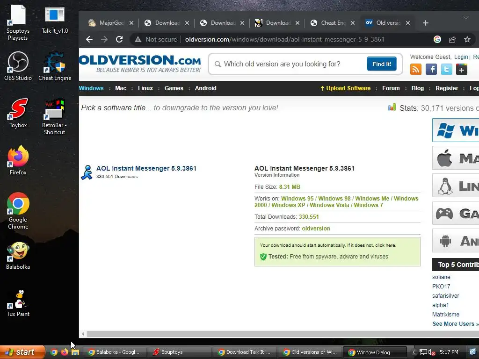The width and height of the screenshot is (479, 359).
Task: Open contributor PKO17's profile
Action: (x=441, y=287)
